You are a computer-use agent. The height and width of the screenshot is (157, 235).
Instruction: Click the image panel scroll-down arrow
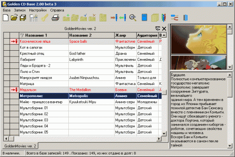tap(230, 67)
